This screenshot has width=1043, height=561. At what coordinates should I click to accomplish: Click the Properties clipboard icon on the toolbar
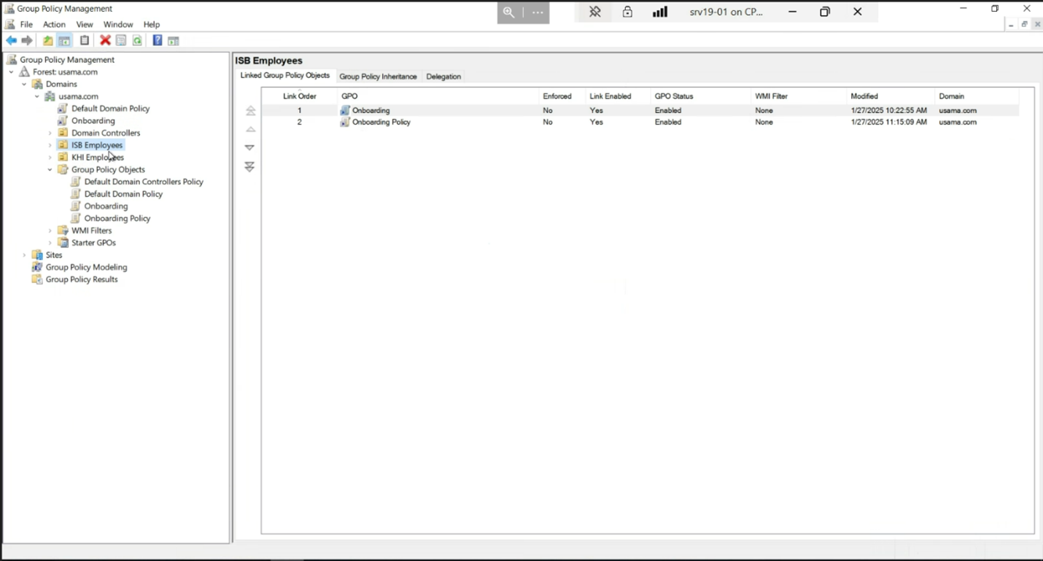pos(84,40)
